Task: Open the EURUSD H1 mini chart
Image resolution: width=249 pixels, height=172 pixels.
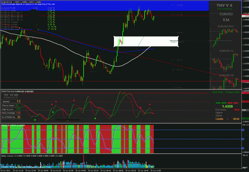Action: tap(225, 61)
